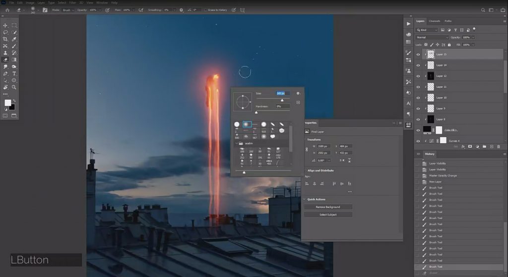This screenshot has height=277, width=508.
Task: Collapse the Quick Actions section
Action: pyautogui.click(x=304, y=199)
